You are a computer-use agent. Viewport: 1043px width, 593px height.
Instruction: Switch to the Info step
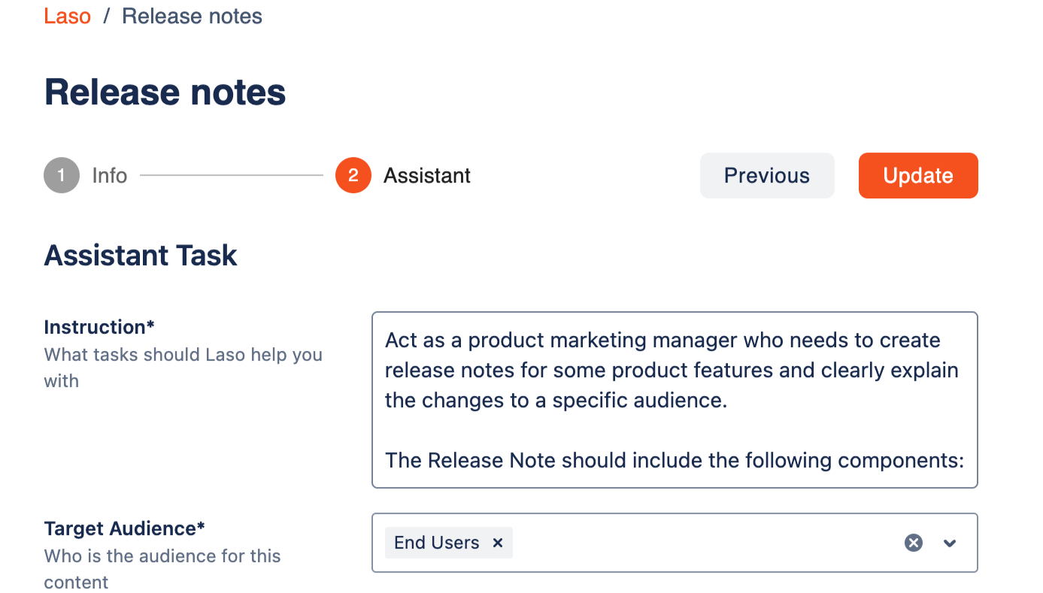click(109, 176)
